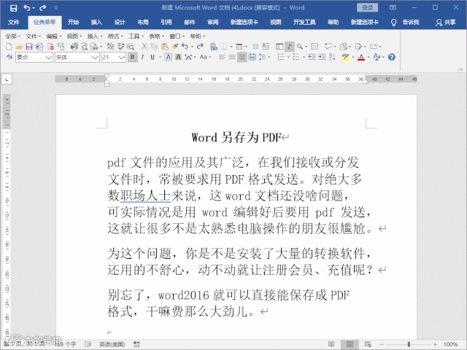Click the Decrease Indent icon

(x=312, y=57)
